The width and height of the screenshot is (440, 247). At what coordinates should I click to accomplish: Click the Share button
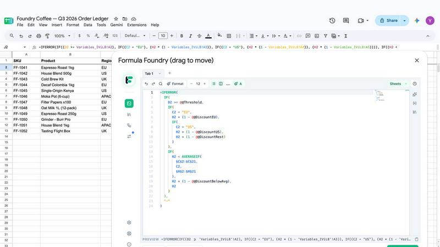(388, 20)
